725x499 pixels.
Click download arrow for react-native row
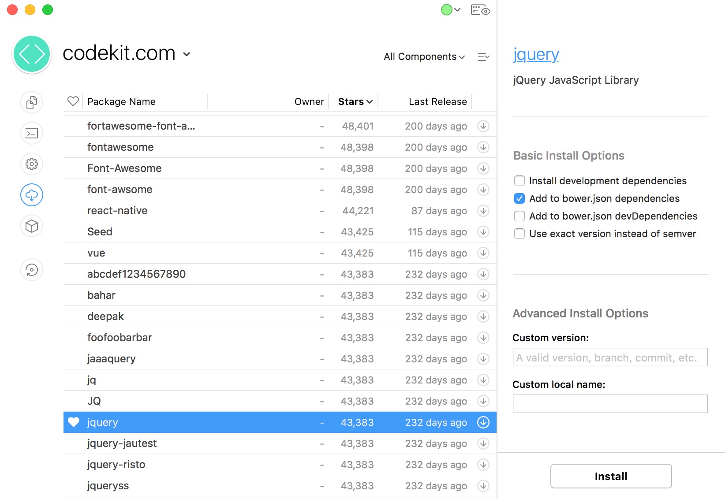click(x=483, y=211)
